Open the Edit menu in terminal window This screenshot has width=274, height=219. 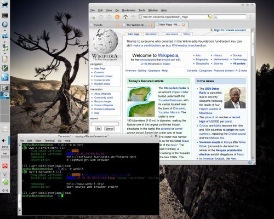(x=30, y=141)
